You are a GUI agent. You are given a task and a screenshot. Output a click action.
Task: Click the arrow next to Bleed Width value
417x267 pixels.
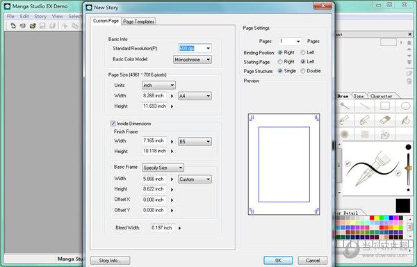[x=179, y=228]
